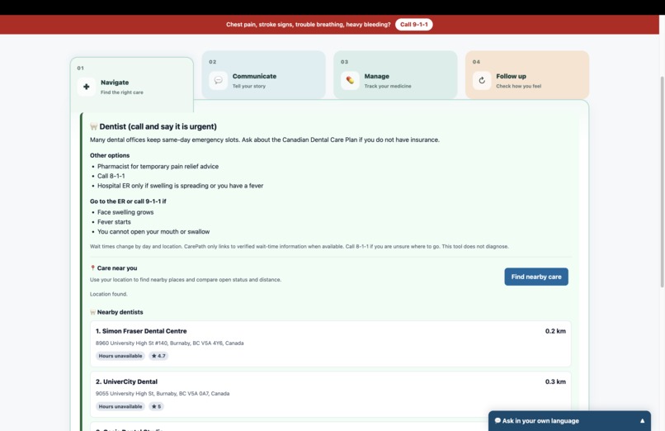Click the Hospital ER only if swelling spreading item
This screenshot has height=431, width=665.
[x=180, y=186]
